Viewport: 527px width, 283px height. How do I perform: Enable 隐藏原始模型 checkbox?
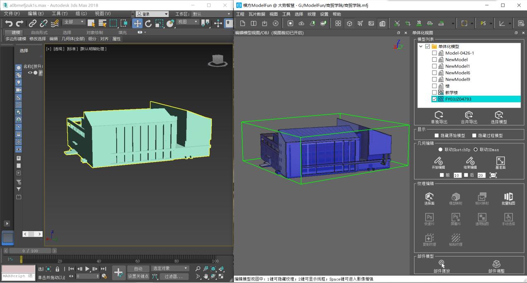tap(436, 135)
